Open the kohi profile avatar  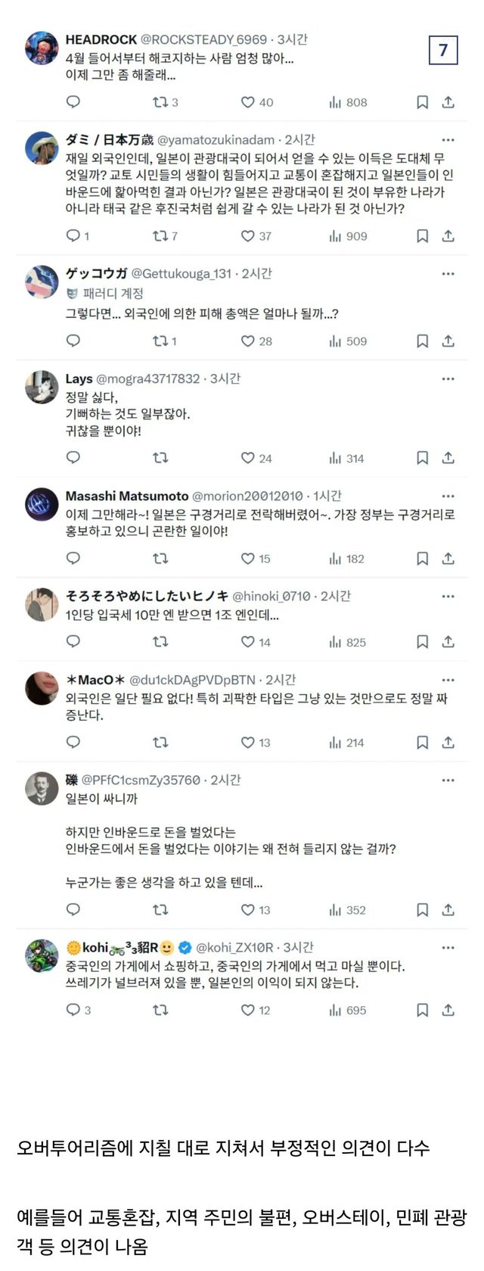[42, 956]
